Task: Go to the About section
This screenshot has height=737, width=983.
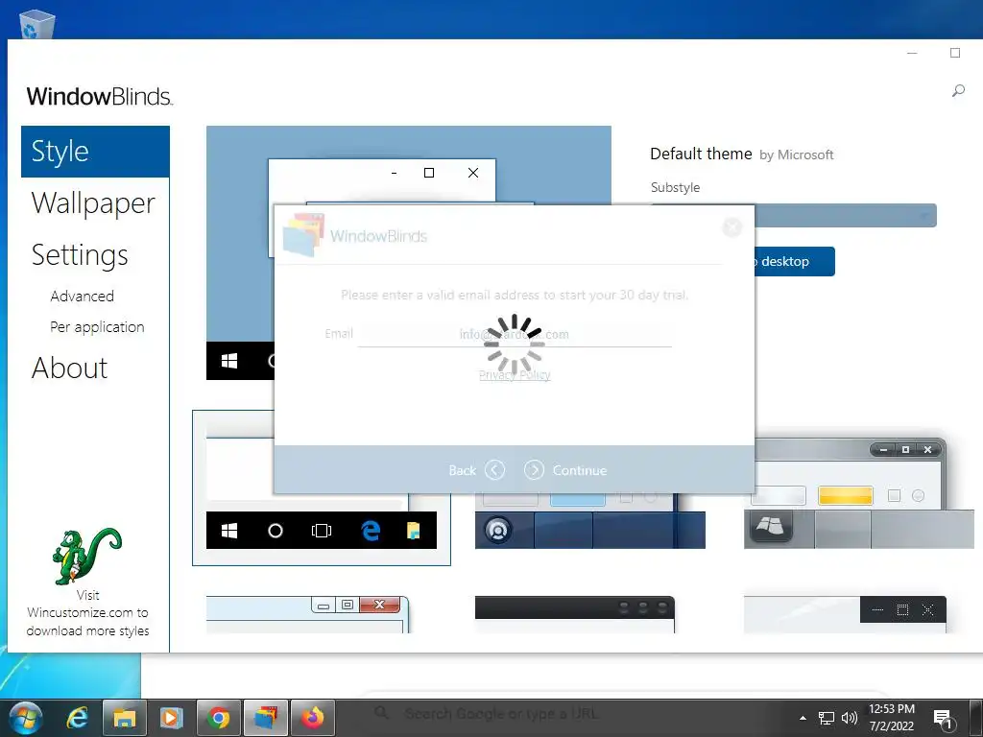Action: [69, 368]
